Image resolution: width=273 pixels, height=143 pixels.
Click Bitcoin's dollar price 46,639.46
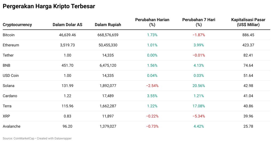click(x=67, y=35)
